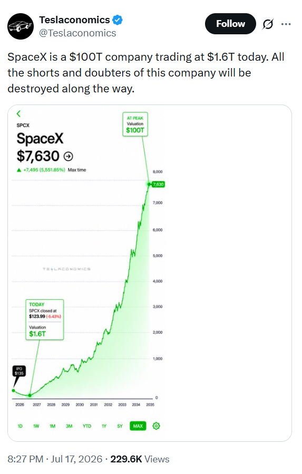Viewport: 302px width, 474px height.
Task: Click the Grok slash-circle icon
Action: (268, 24)
